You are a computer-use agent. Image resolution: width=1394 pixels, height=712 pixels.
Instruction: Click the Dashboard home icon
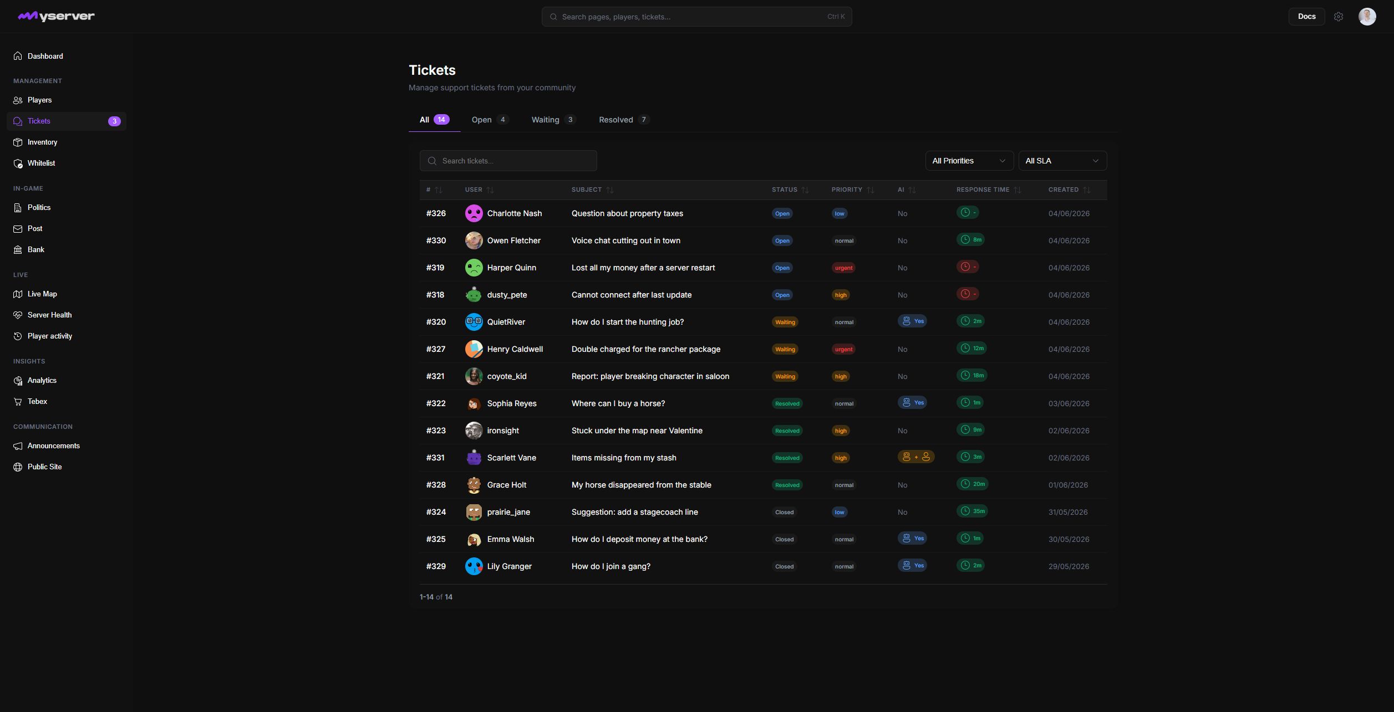pos(18,56)
